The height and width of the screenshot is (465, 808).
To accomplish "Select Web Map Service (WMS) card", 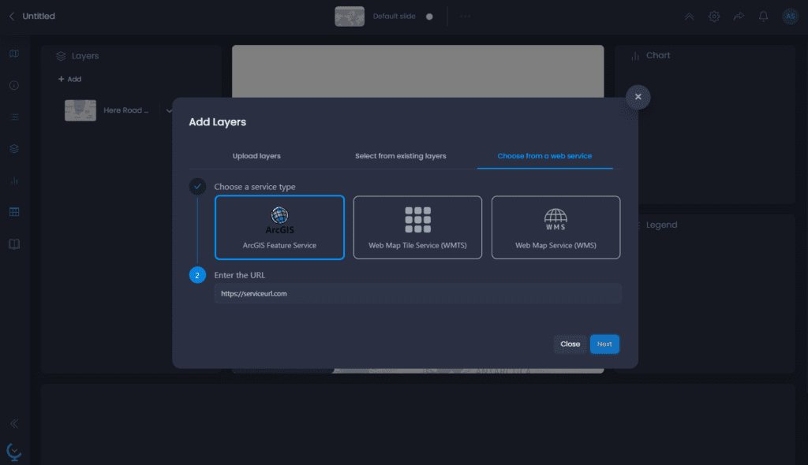I will pyautogui.click(x=556, y=227).
